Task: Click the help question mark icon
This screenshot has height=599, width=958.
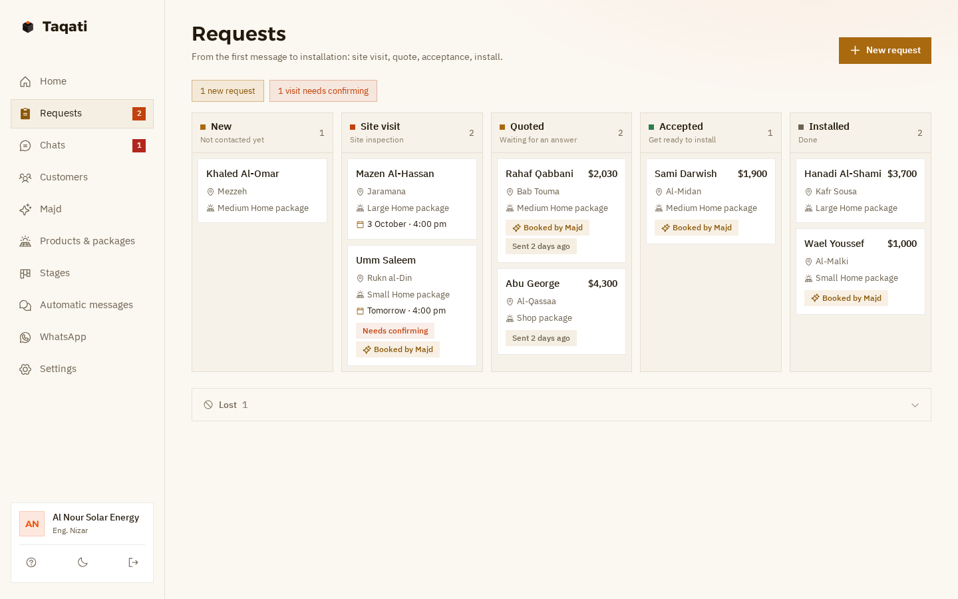Action: coord(31,562)
